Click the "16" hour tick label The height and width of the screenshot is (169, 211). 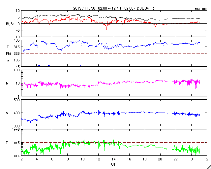[x=129, y=159]
